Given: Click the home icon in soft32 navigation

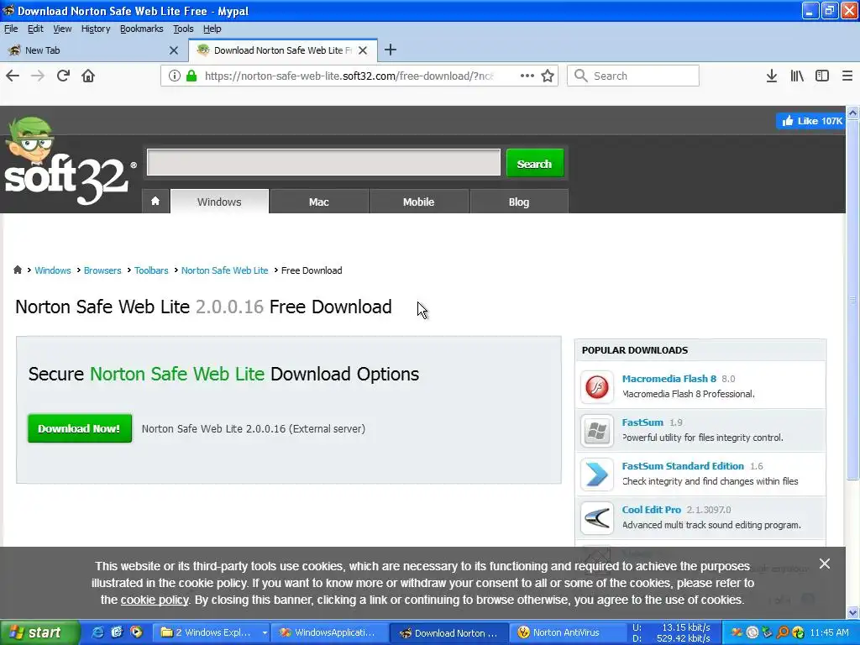Looking at the screenshot, I should tap(155, 202).
